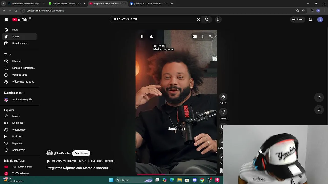Reload the page

[16, 11]
